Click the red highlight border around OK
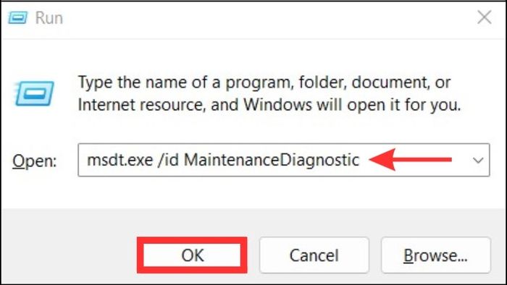 click(192, 239)
